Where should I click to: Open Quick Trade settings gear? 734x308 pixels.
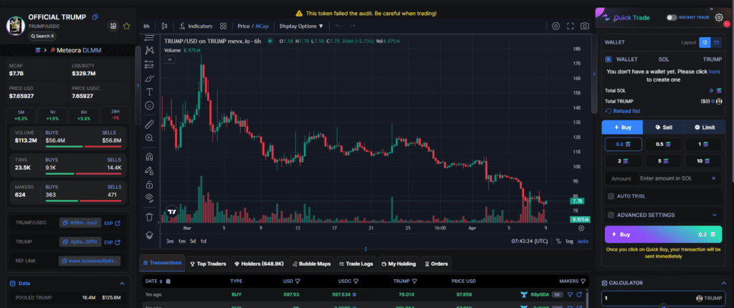[x=719, y=17]
